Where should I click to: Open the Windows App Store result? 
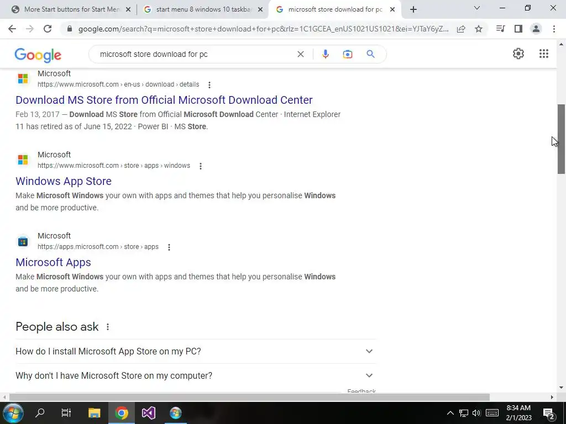pyautogui.click(x=64, y=181)
